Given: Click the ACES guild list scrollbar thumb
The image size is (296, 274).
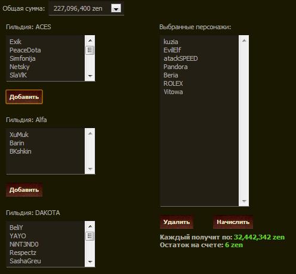Looking at the screenshot, I should coord(90,50).
